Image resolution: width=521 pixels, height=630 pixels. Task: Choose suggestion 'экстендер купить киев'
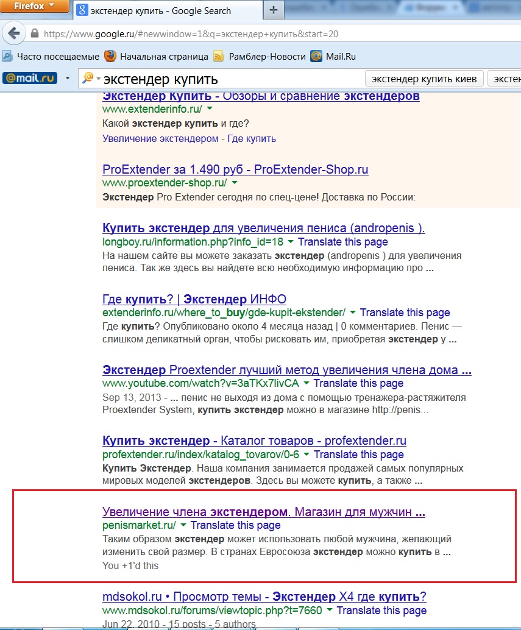pyautogui.click(x=424, y=79)
